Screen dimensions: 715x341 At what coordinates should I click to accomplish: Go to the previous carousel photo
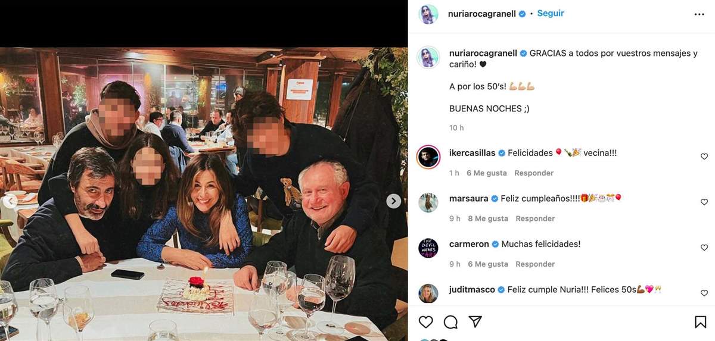tap(10, 201)
